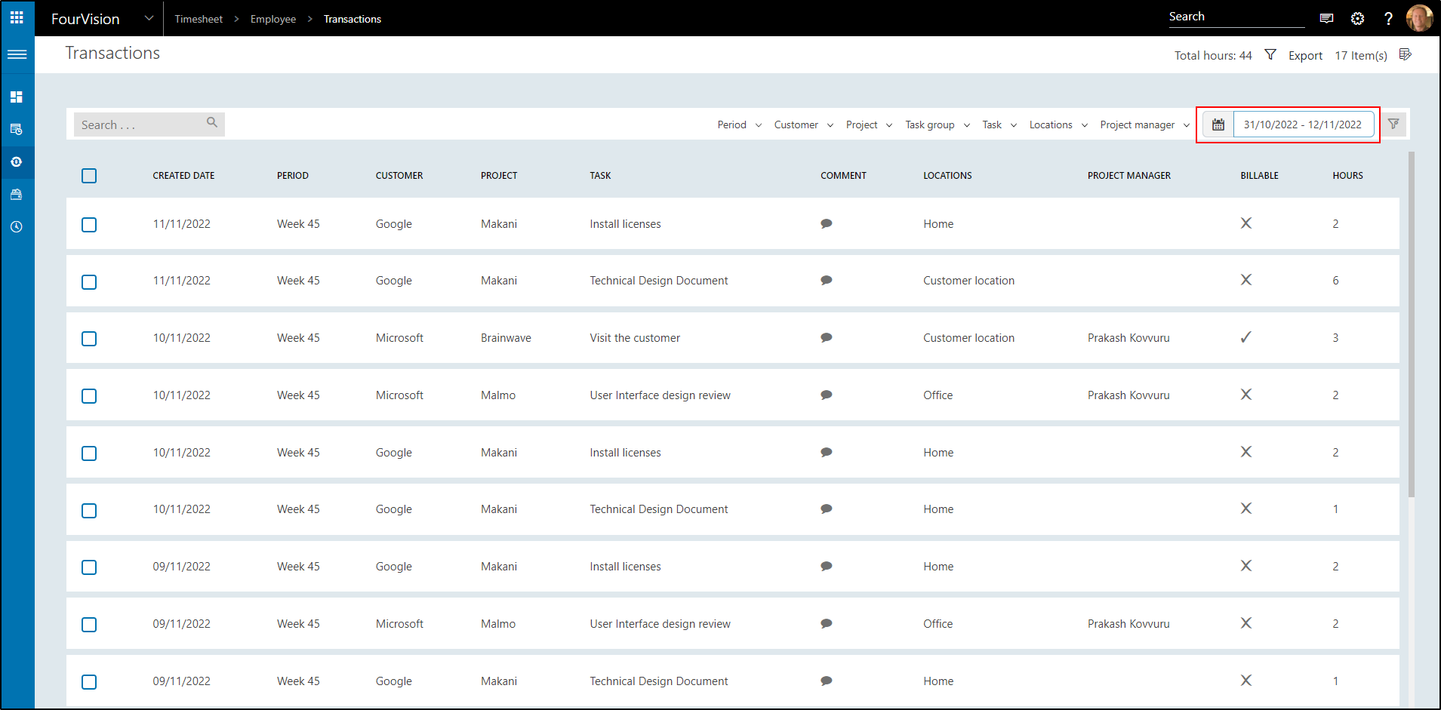The width and height of the screenshot is (1441, 710).
Task: Sort by CUSTOMER column header
Action: tap(399, 176)
